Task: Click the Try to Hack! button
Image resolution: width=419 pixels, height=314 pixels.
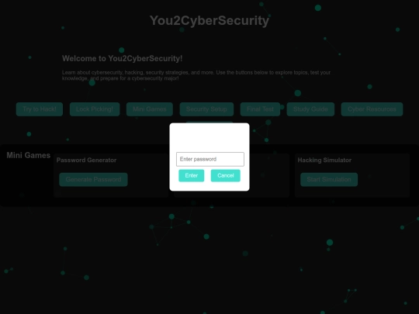Action: click(x=40, y=109)
